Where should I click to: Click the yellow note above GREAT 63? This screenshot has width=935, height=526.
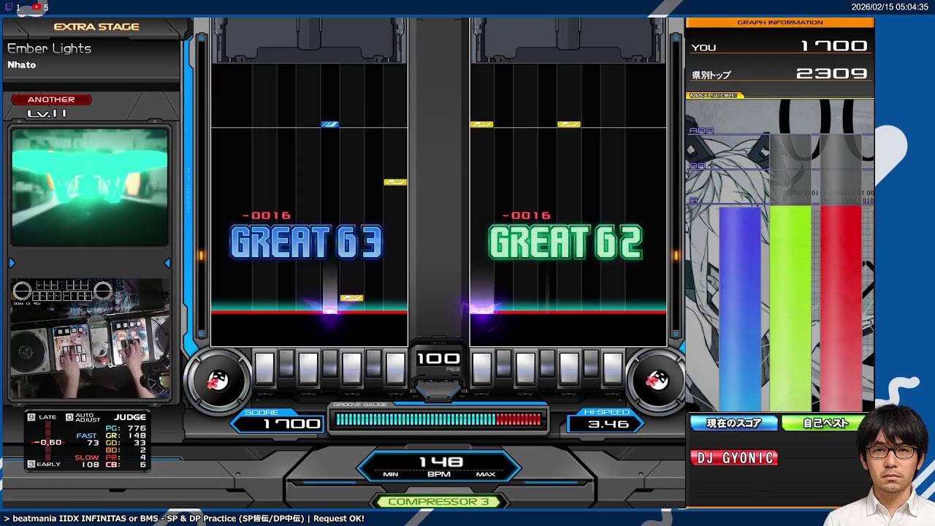click(x=395, y=182)
